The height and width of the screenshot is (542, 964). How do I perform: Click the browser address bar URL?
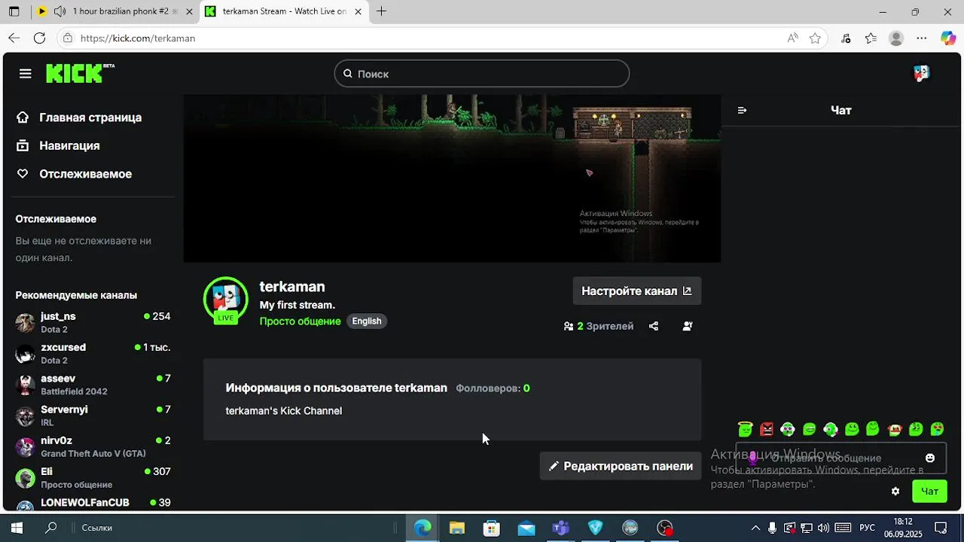click(x=138, y=38)
